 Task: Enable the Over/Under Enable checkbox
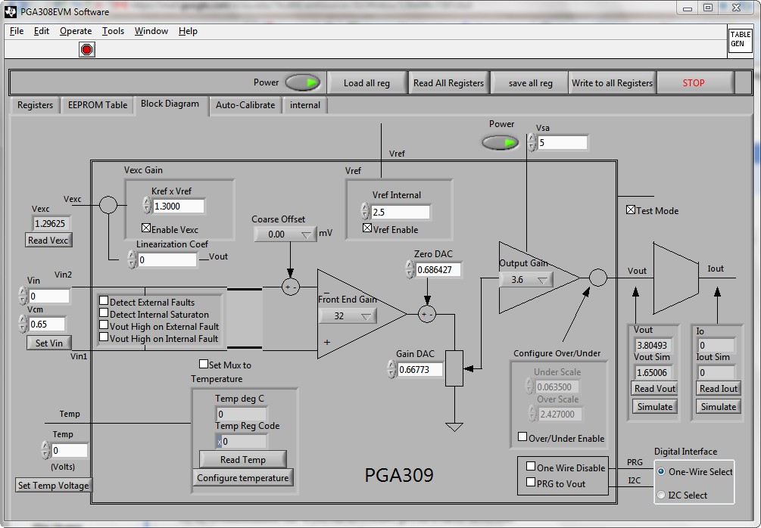click(521, 438)
